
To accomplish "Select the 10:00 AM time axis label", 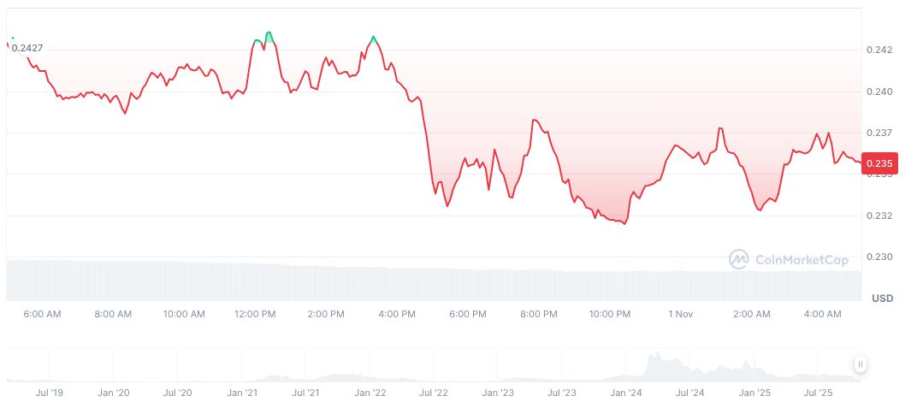I will click(184, 314).
